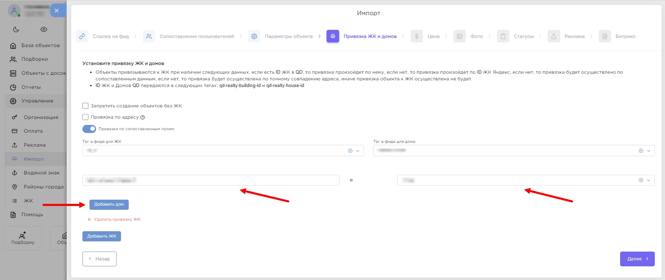Click Удалить привязку ЖК link

pyautogui.click(x=117, y=219)
